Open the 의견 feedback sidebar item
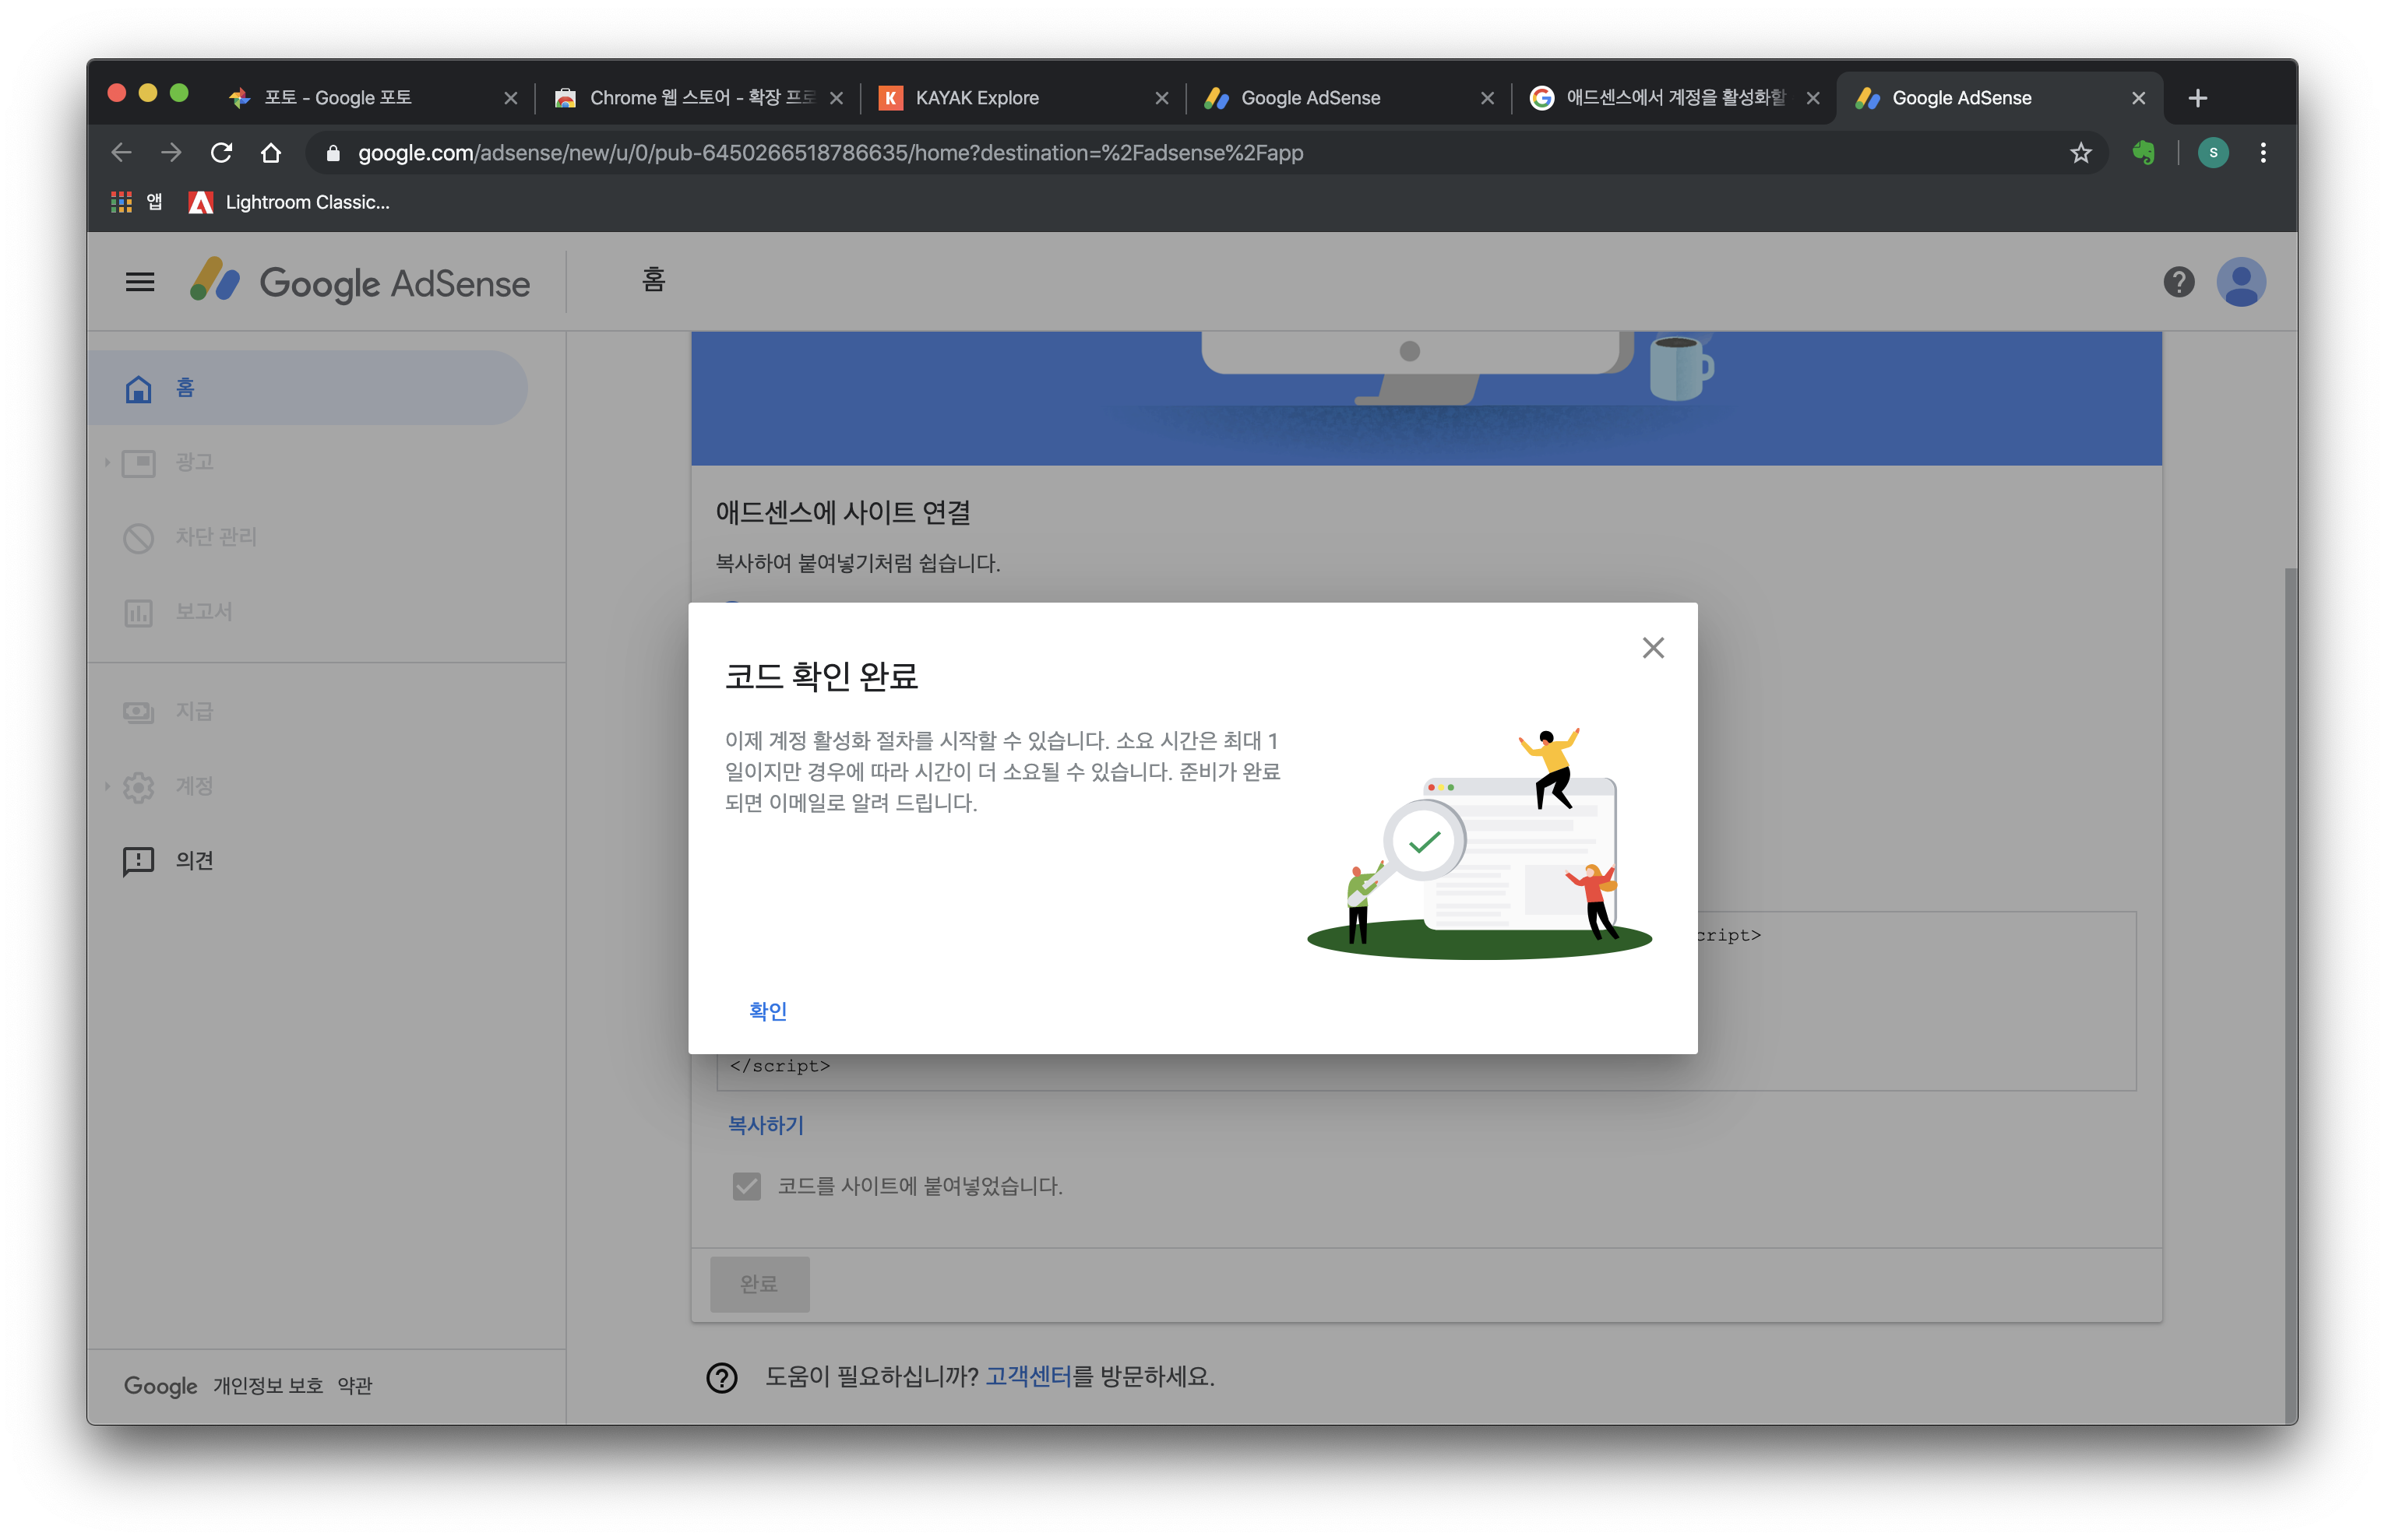Screen dimensions: 2385x1540 tap(194, 860)
